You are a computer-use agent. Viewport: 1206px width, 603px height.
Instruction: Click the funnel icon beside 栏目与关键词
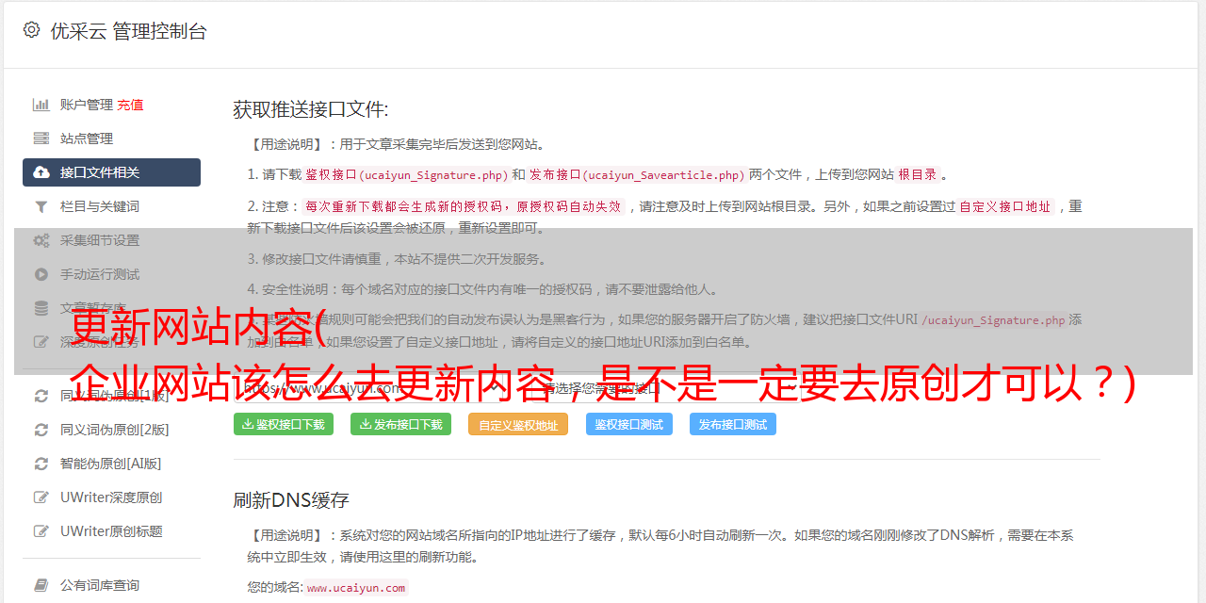(x=41, y=206)
